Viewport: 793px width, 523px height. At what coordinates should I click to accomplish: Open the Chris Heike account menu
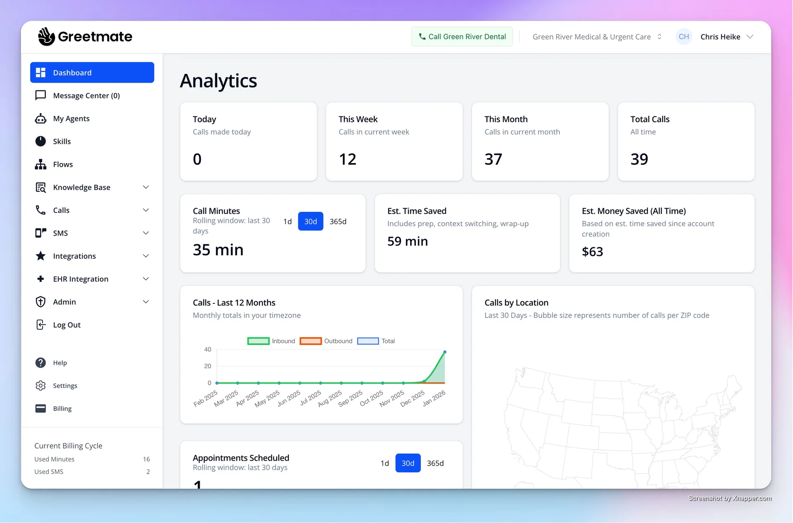pyautogui.click(x=727, y=36)
